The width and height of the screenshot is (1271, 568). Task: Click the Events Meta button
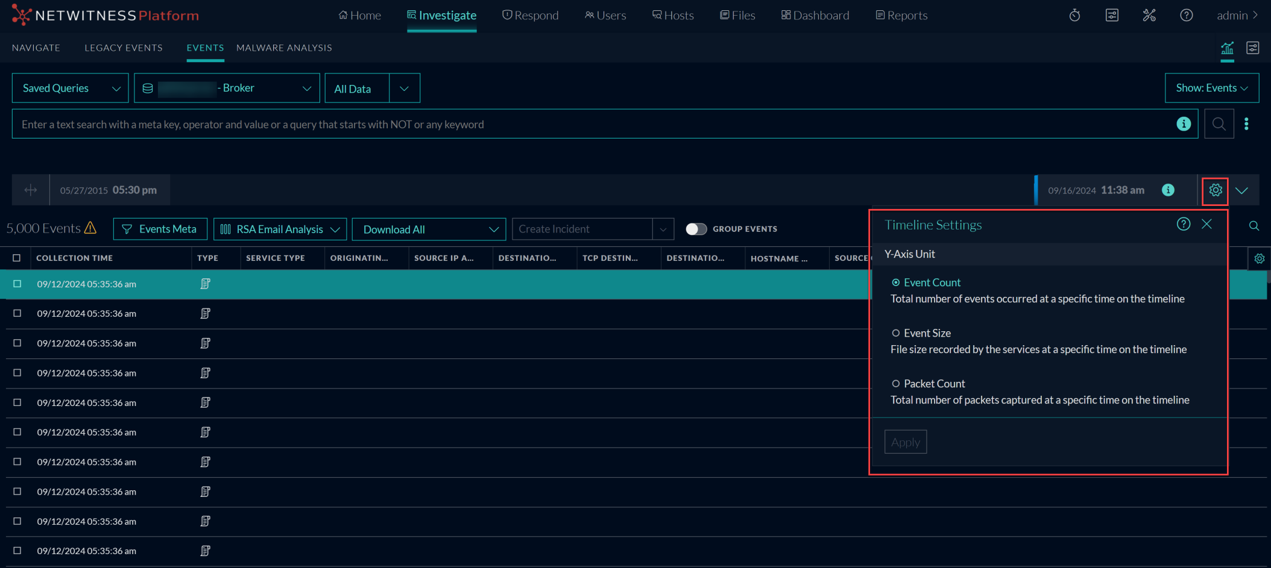click(160, 229)
